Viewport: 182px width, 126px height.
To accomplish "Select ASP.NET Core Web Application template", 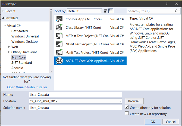I will click(90, 61).
